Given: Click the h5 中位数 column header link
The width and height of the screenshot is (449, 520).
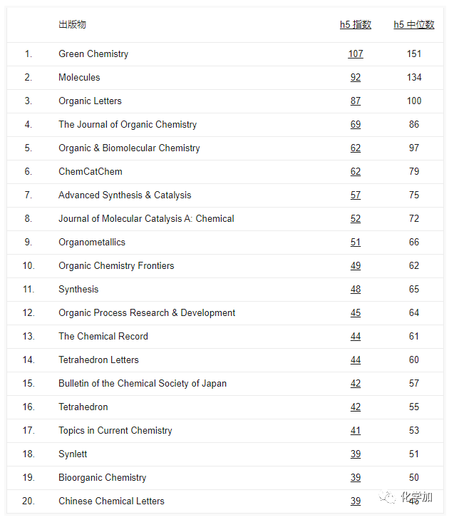Looking at the screenshot, I should tap(413, 25).
